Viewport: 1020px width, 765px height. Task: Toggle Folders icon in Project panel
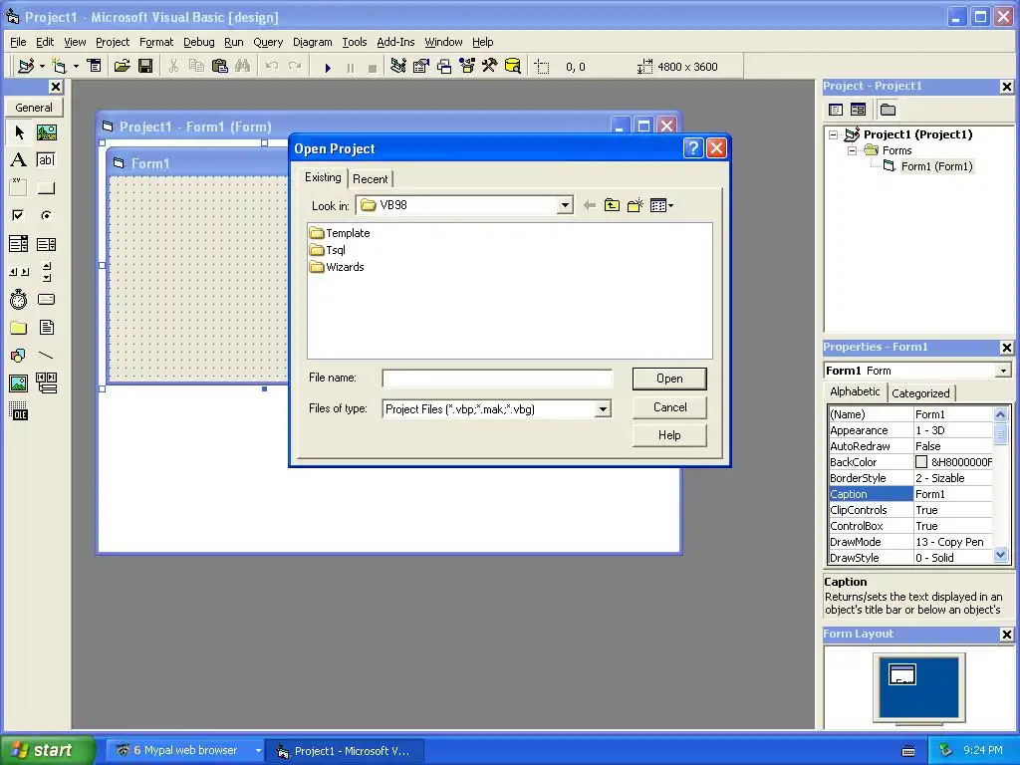click(x=888, y=110)
